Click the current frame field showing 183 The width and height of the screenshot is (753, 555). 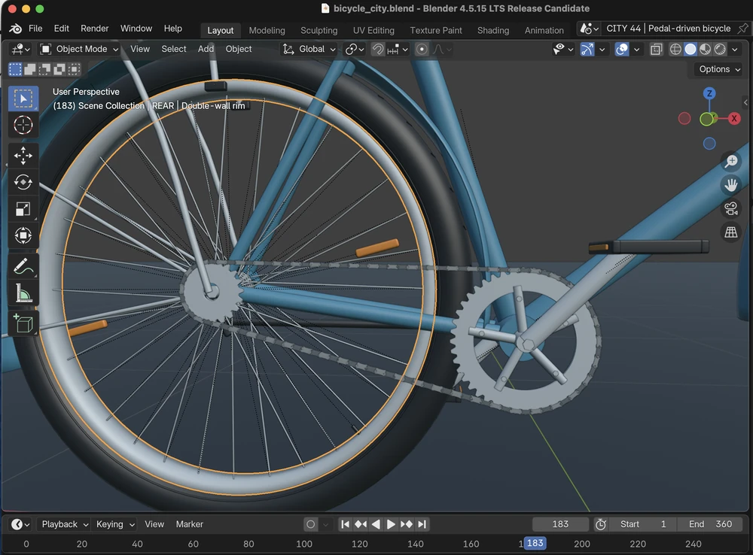coord(560,524)
